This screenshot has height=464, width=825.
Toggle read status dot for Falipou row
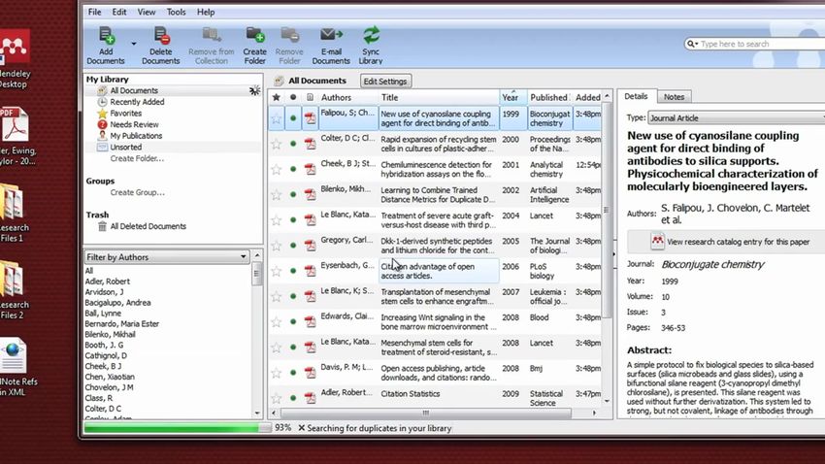[x=293, y=118]
